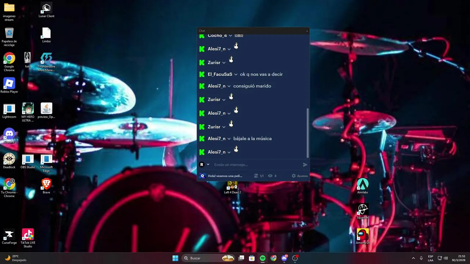Switch to Spotify on taskbar
470x264 pixels.
(x=263, y=258)
